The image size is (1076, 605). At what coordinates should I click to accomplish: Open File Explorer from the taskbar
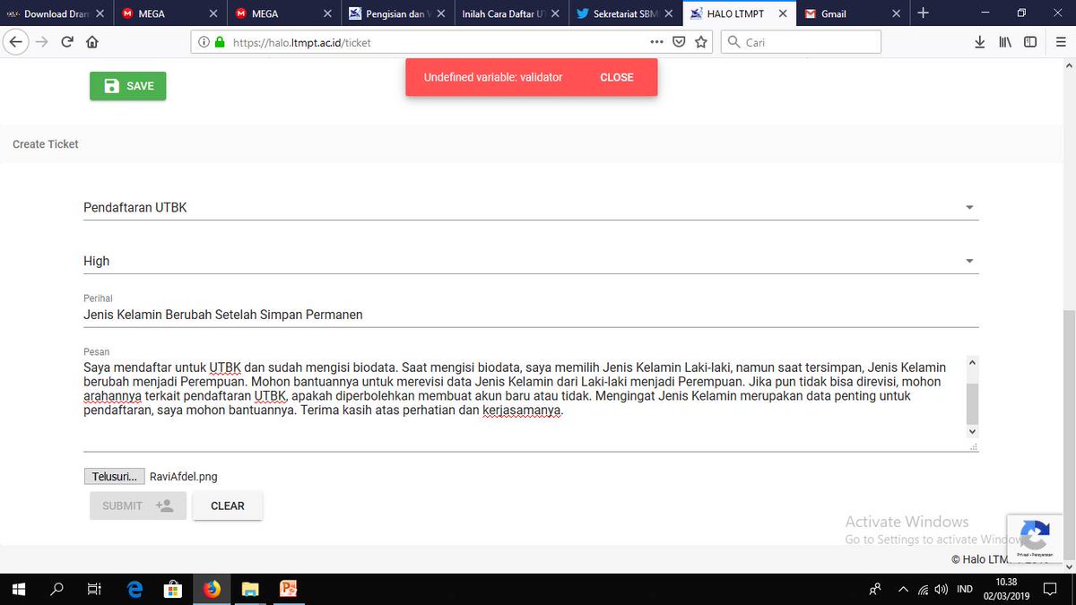click(x=250, y=589)
